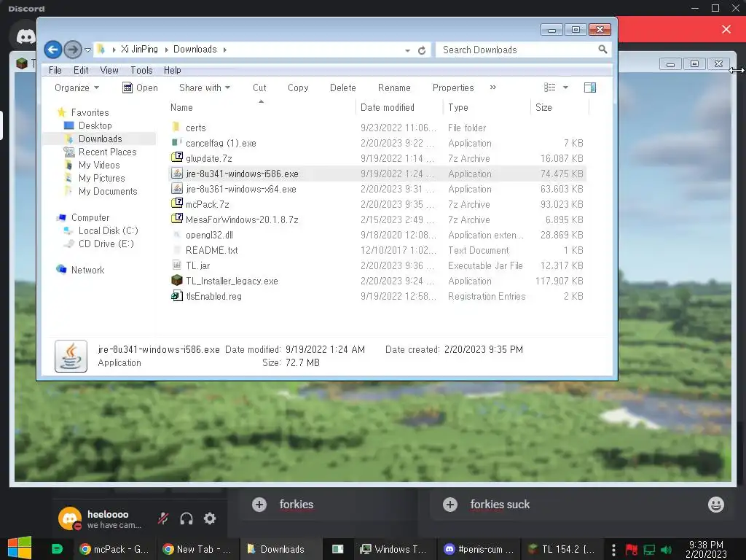Click Properties in the toolbar
746x560 pixels.
[x=453, y=87]
